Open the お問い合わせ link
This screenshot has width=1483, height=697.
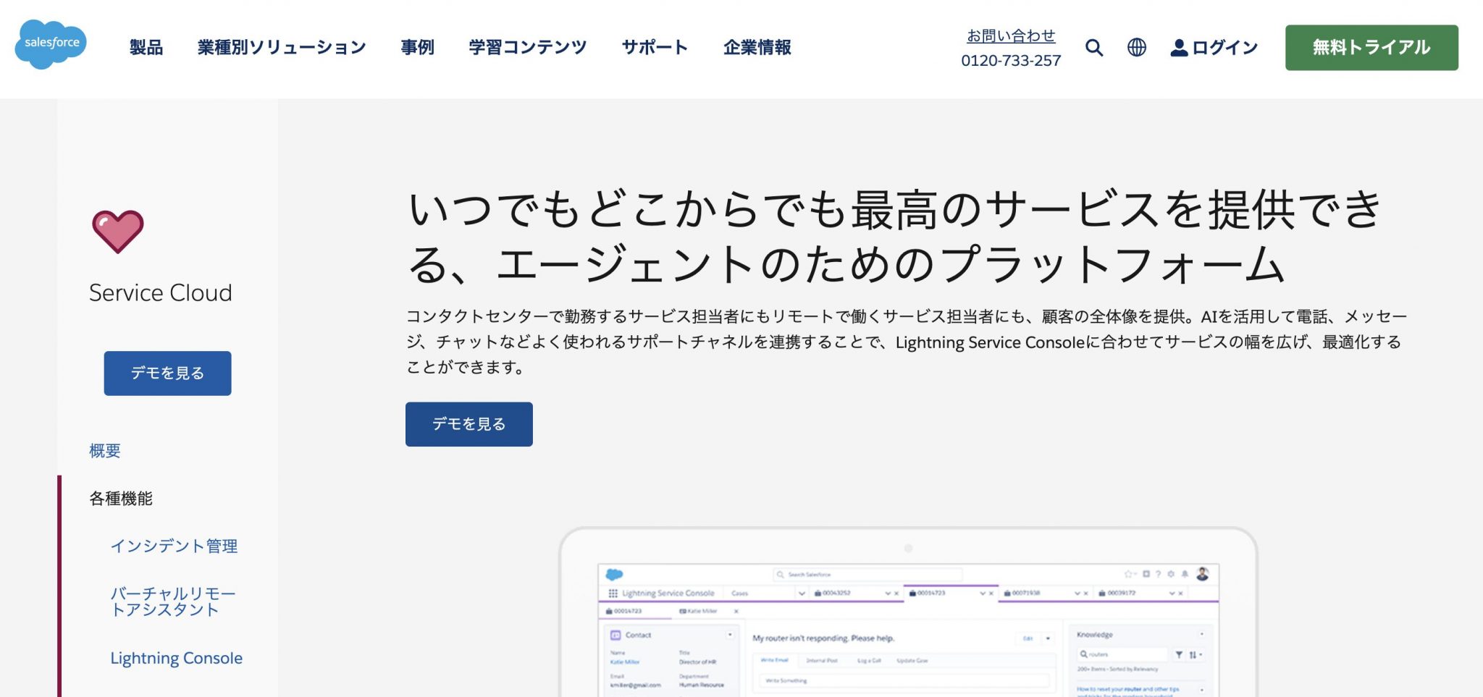point(1012,34)
